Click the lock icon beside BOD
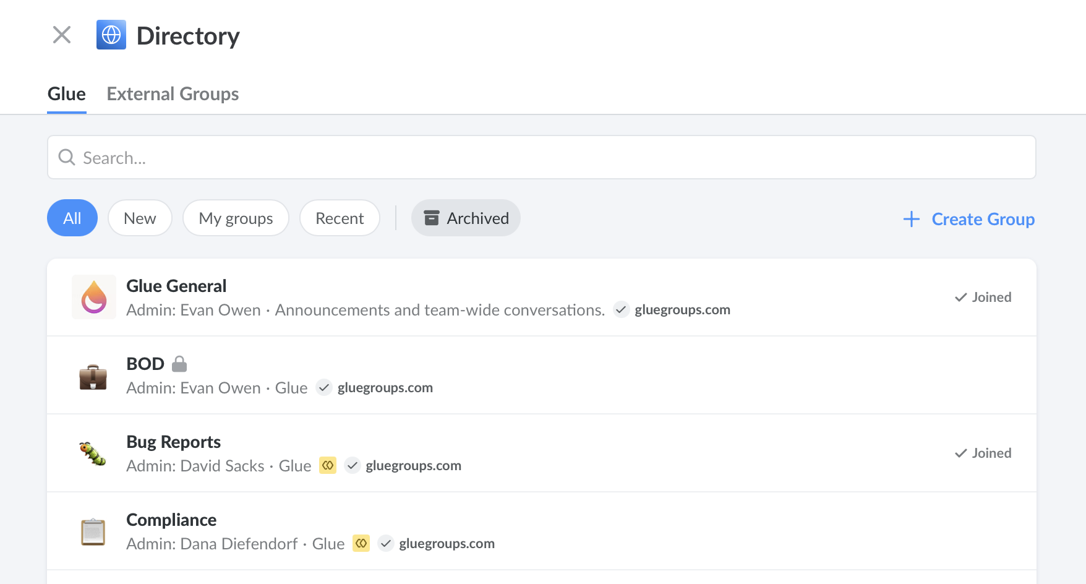 pyautogui.click(x=179, y=364)
